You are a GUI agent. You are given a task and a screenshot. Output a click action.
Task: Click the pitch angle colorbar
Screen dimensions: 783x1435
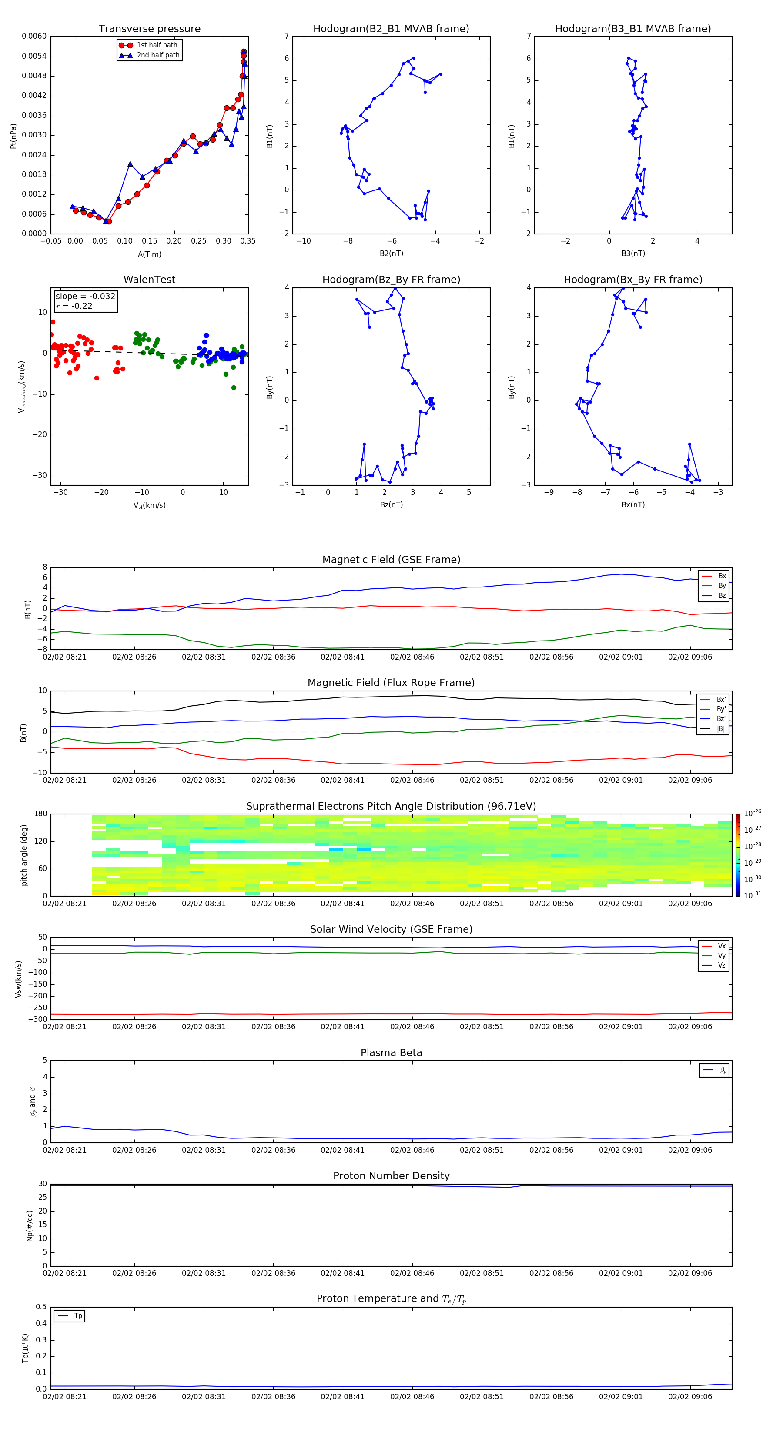(x=738, y=855)
